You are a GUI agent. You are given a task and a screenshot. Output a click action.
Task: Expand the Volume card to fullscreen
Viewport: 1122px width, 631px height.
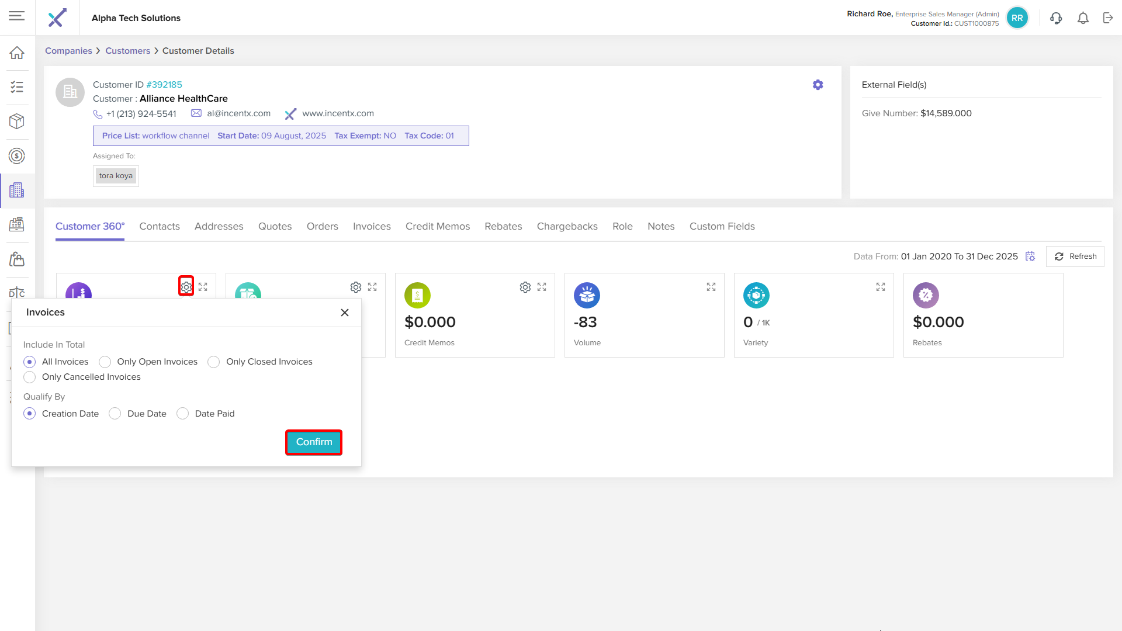tap(711, 287)
